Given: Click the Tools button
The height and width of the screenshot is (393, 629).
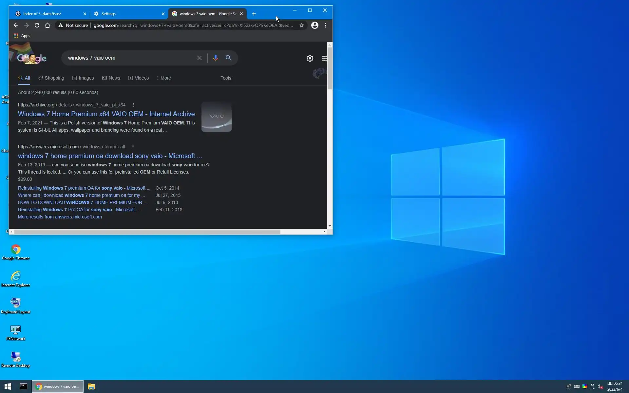Looking at the screenshot, I should pos(226,78).
